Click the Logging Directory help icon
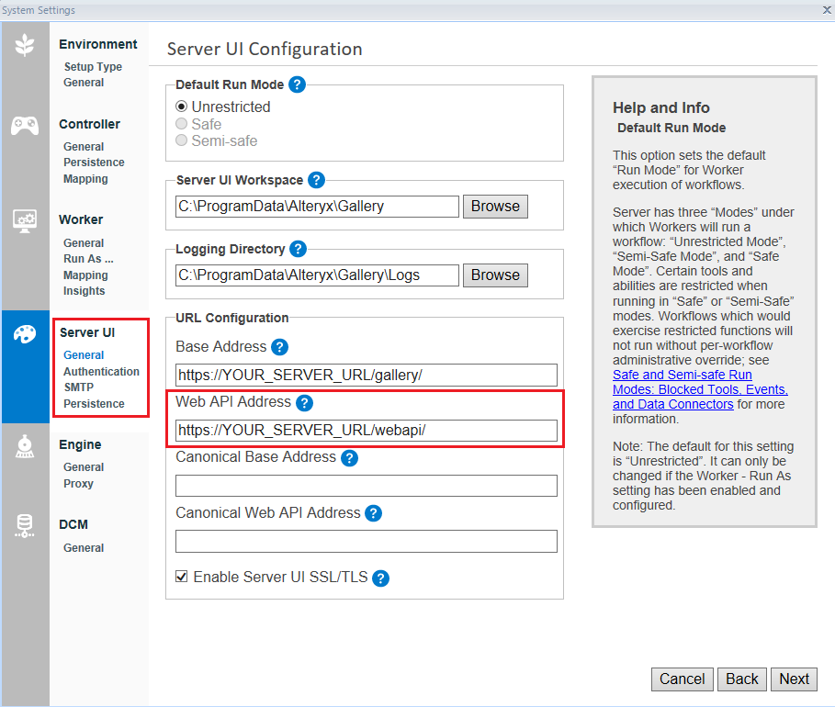Image resolution: width=835 pixels, height=707 pixels. point(298,249)
